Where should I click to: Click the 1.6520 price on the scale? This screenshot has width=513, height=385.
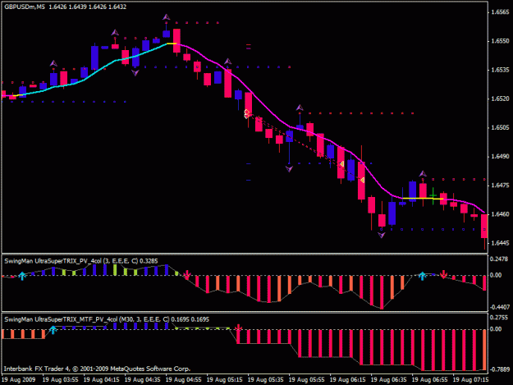(x=500, y=99)
